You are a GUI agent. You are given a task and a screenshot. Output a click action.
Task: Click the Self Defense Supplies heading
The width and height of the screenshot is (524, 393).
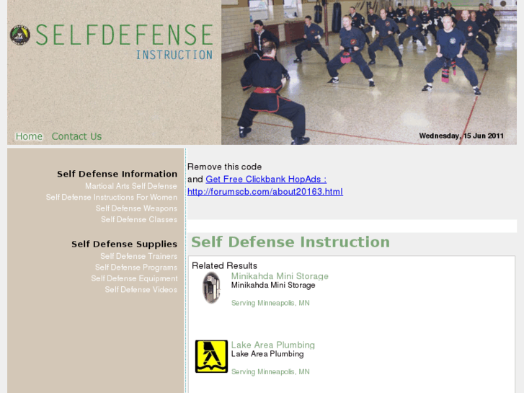(x=124, y=244)
